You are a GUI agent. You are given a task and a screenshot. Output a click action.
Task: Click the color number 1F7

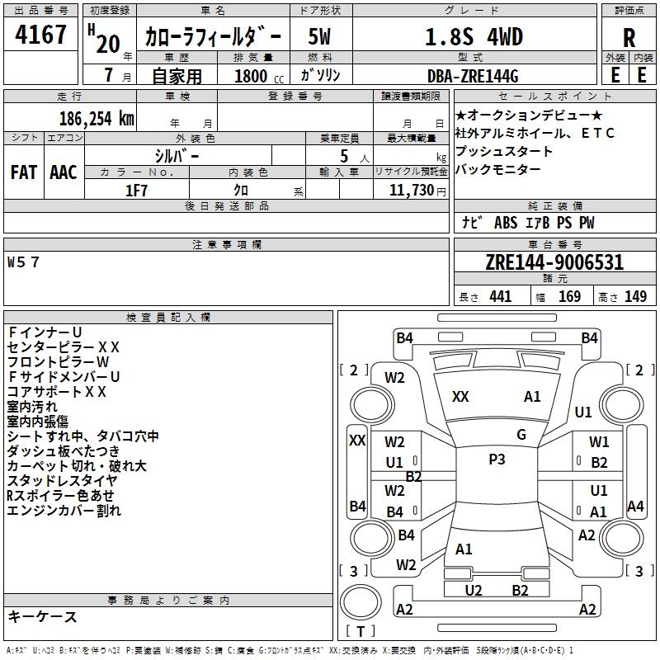[x=136, y=191]
